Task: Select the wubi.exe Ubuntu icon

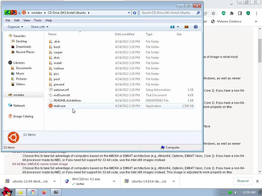Action: pos(50,106)
